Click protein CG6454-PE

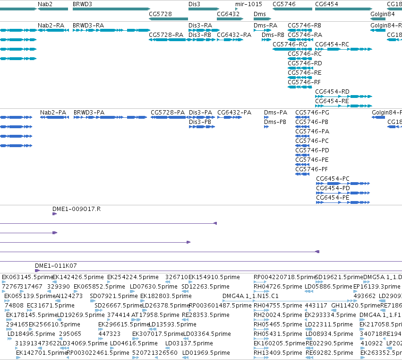coord(333,198)
